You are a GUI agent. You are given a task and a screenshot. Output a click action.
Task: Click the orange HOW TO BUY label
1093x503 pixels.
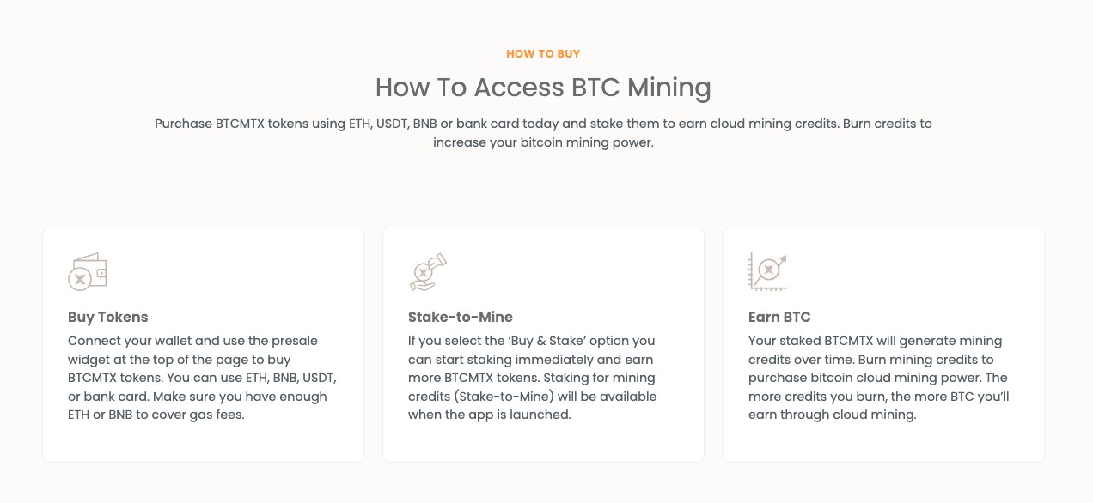point(543,53)
